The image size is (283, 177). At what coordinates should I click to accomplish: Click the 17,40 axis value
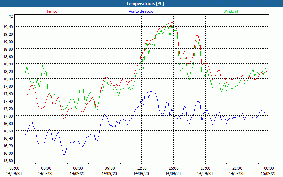pyautogui.click(x=8, y=101)
